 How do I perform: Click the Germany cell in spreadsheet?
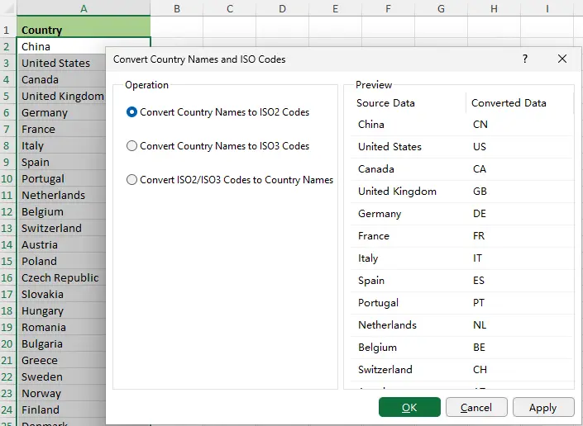[x=61, y=112]
